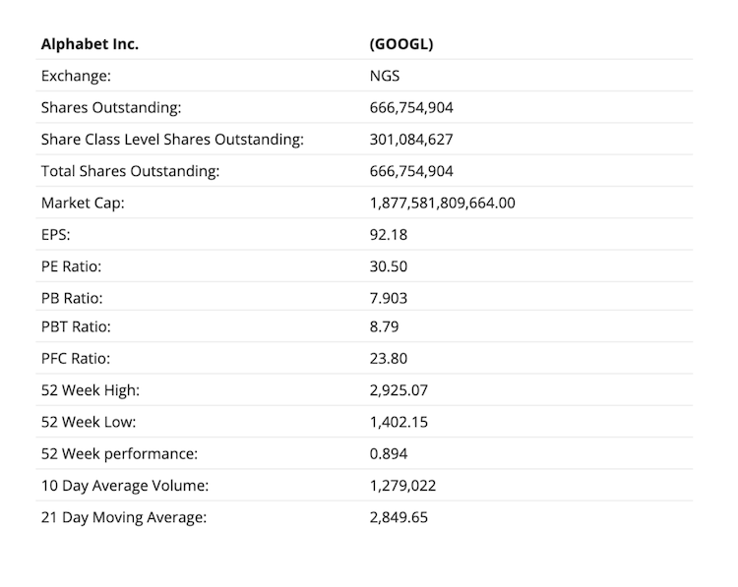This screenshot has width=738, height=587.
Task: Select the Share Class Level Shares Outstanding label
Action: pos(172,140)
